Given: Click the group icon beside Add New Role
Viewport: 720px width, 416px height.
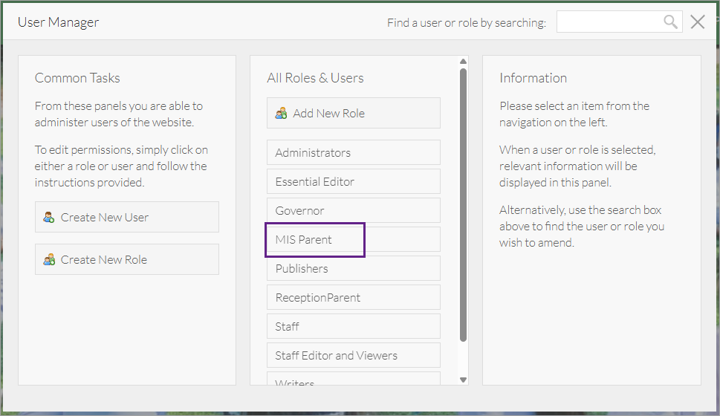Looking at the screenshot, I should [281, 114].
